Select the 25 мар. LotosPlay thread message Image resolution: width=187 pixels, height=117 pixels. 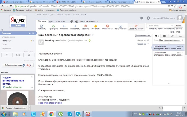168,48
